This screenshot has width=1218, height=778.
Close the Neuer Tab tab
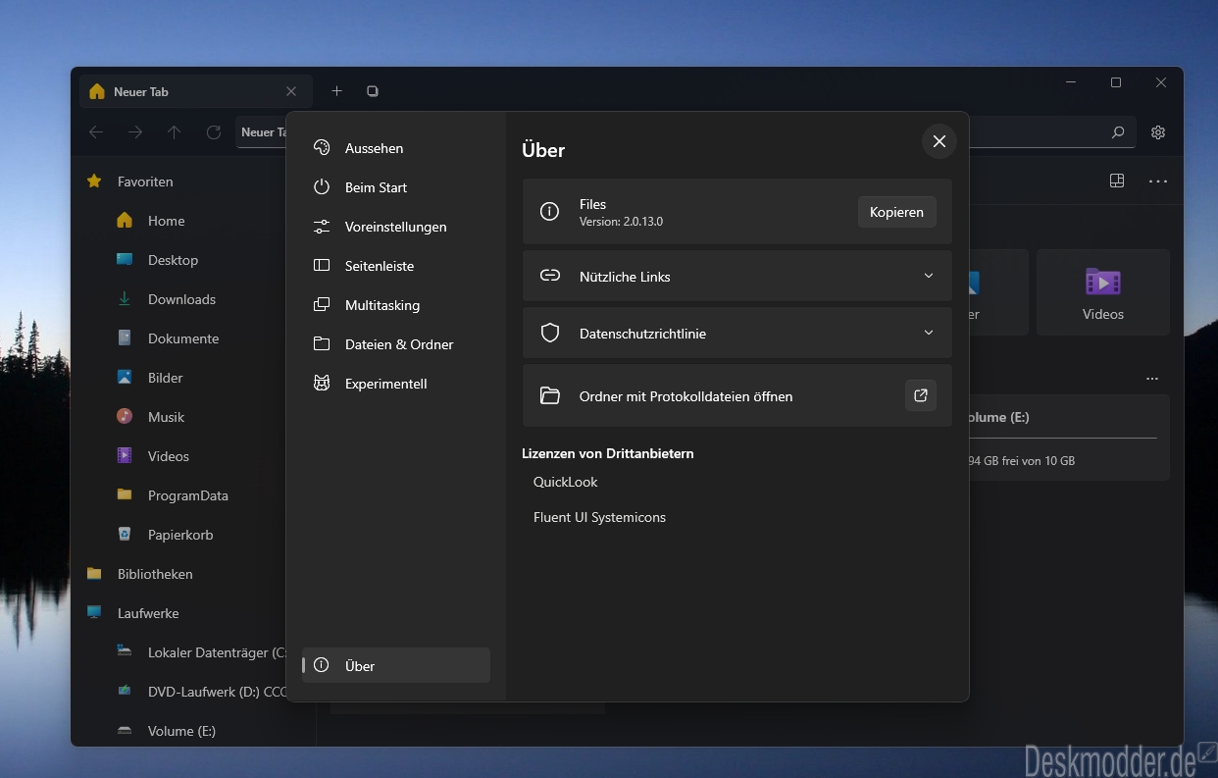click(291, 91)
